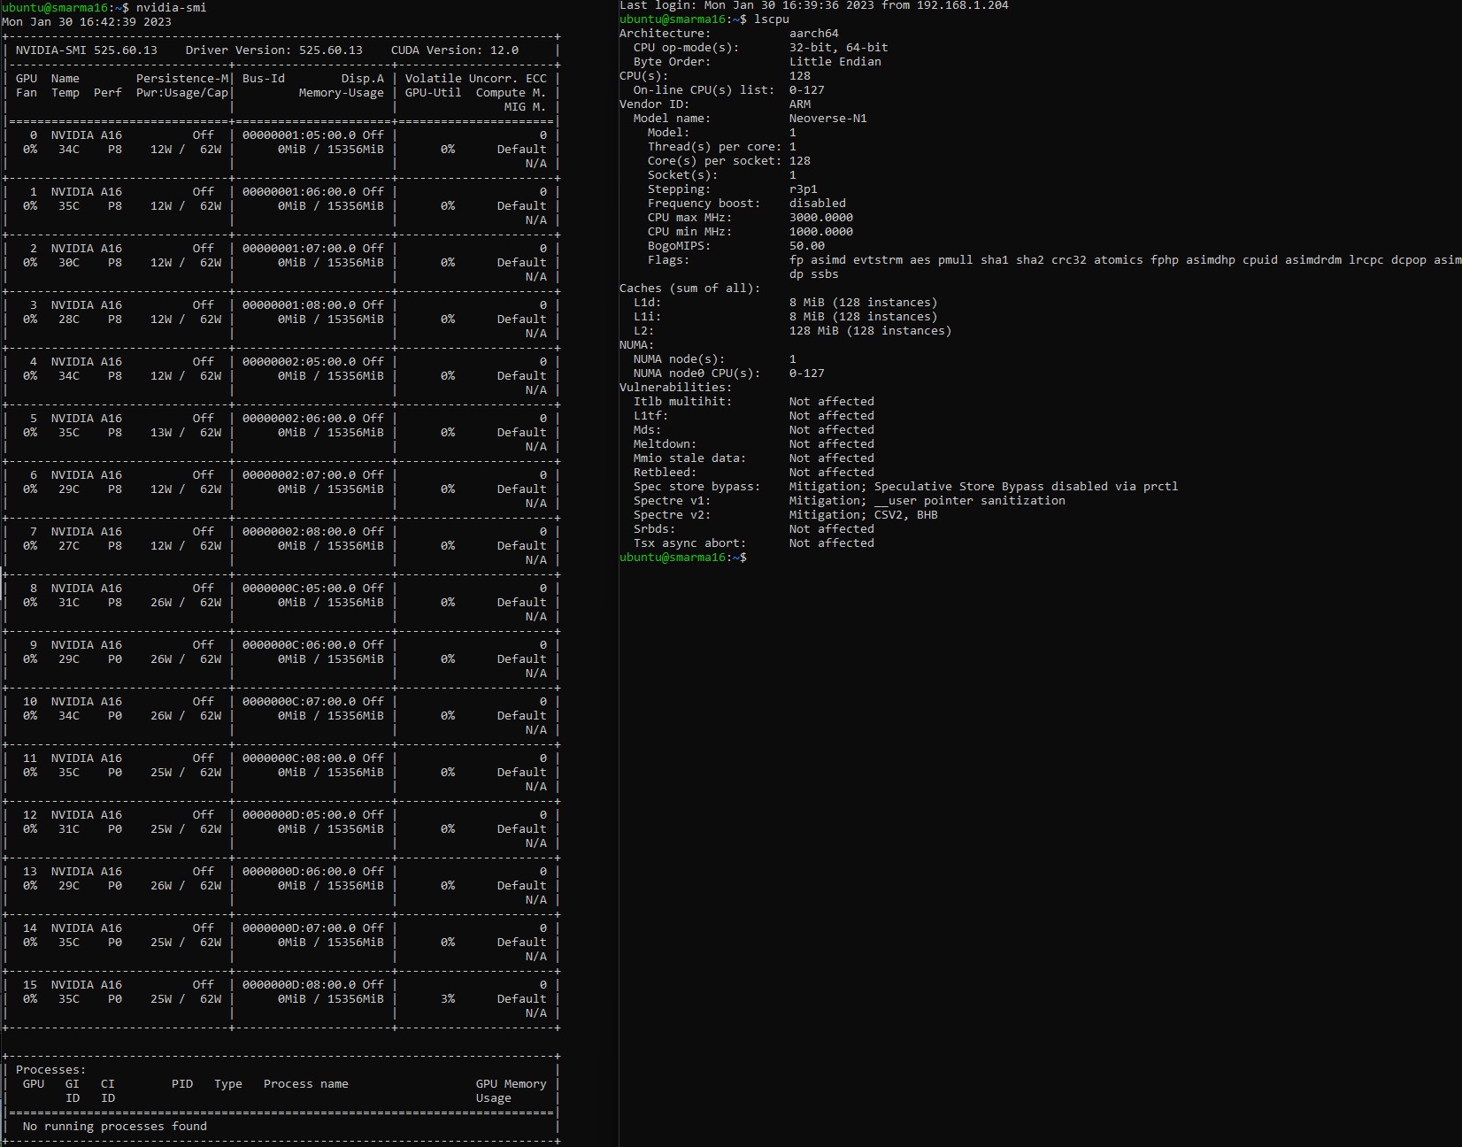Select the timestamp 'Mon Jan 30 16:42:39 2023'
The image size is (1462, 1147).
87,21
